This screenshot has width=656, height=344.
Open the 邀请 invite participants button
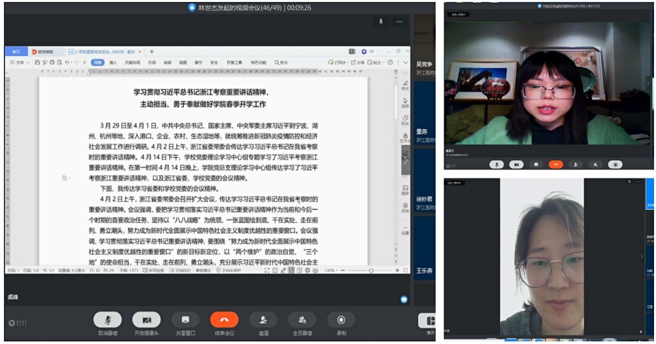(263, 320)
